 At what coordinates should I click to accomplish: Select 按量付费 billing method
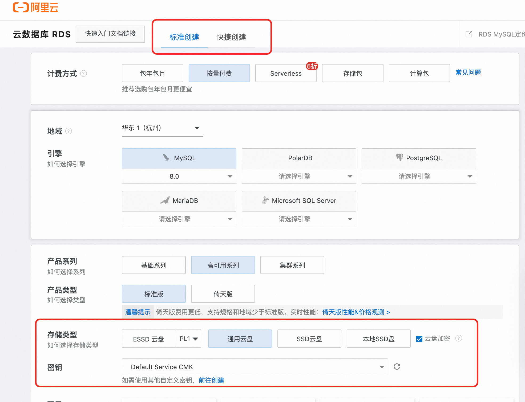tap(219, 73)
